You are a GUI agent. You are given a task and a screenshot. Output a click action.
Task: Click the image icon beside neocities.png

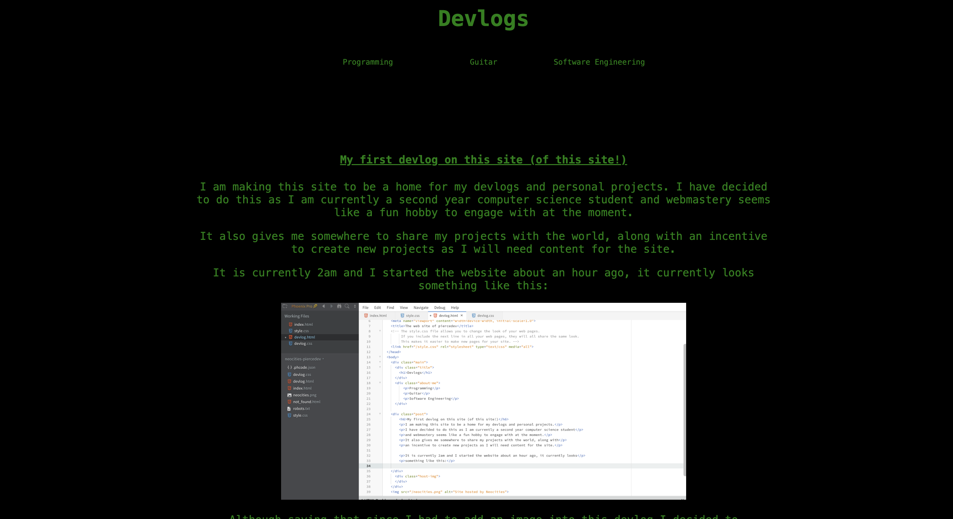pyautogui.click(x=290, y=395)
